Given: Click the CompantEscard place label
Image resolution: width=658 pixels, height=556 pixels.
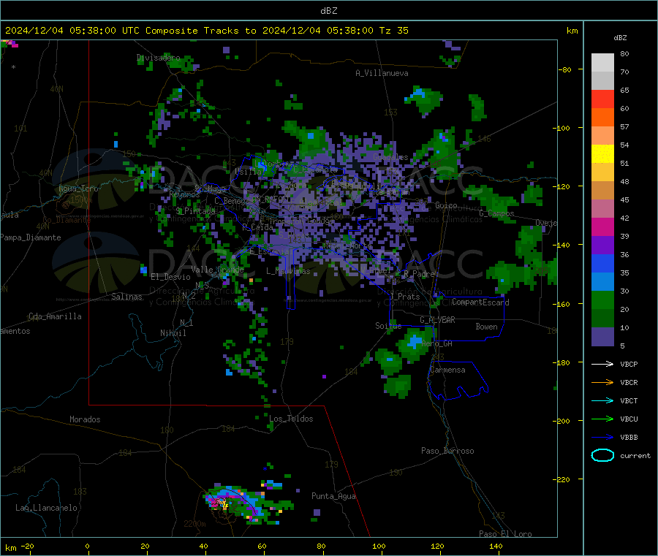Looking at the screenshot, I should pos(480,302).
